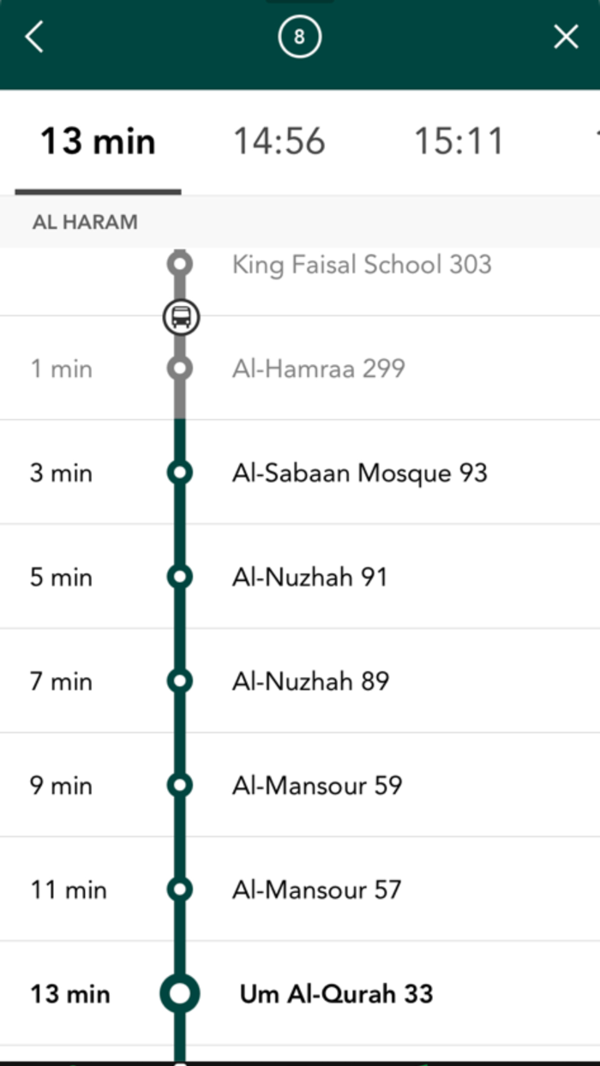This screenshot has width=600, height=1066.
Task: Tap the AL HARAM section header
Action: pos(85,222)
